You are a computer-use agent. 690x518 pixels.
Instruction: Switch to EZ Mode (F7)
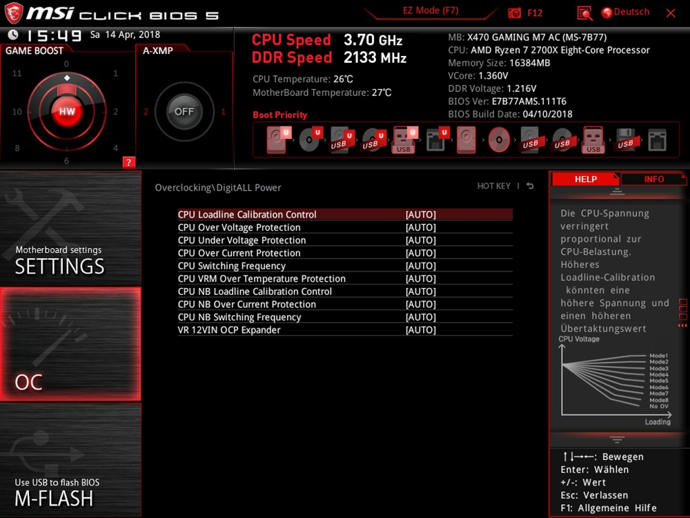click(x=431, y=10)
